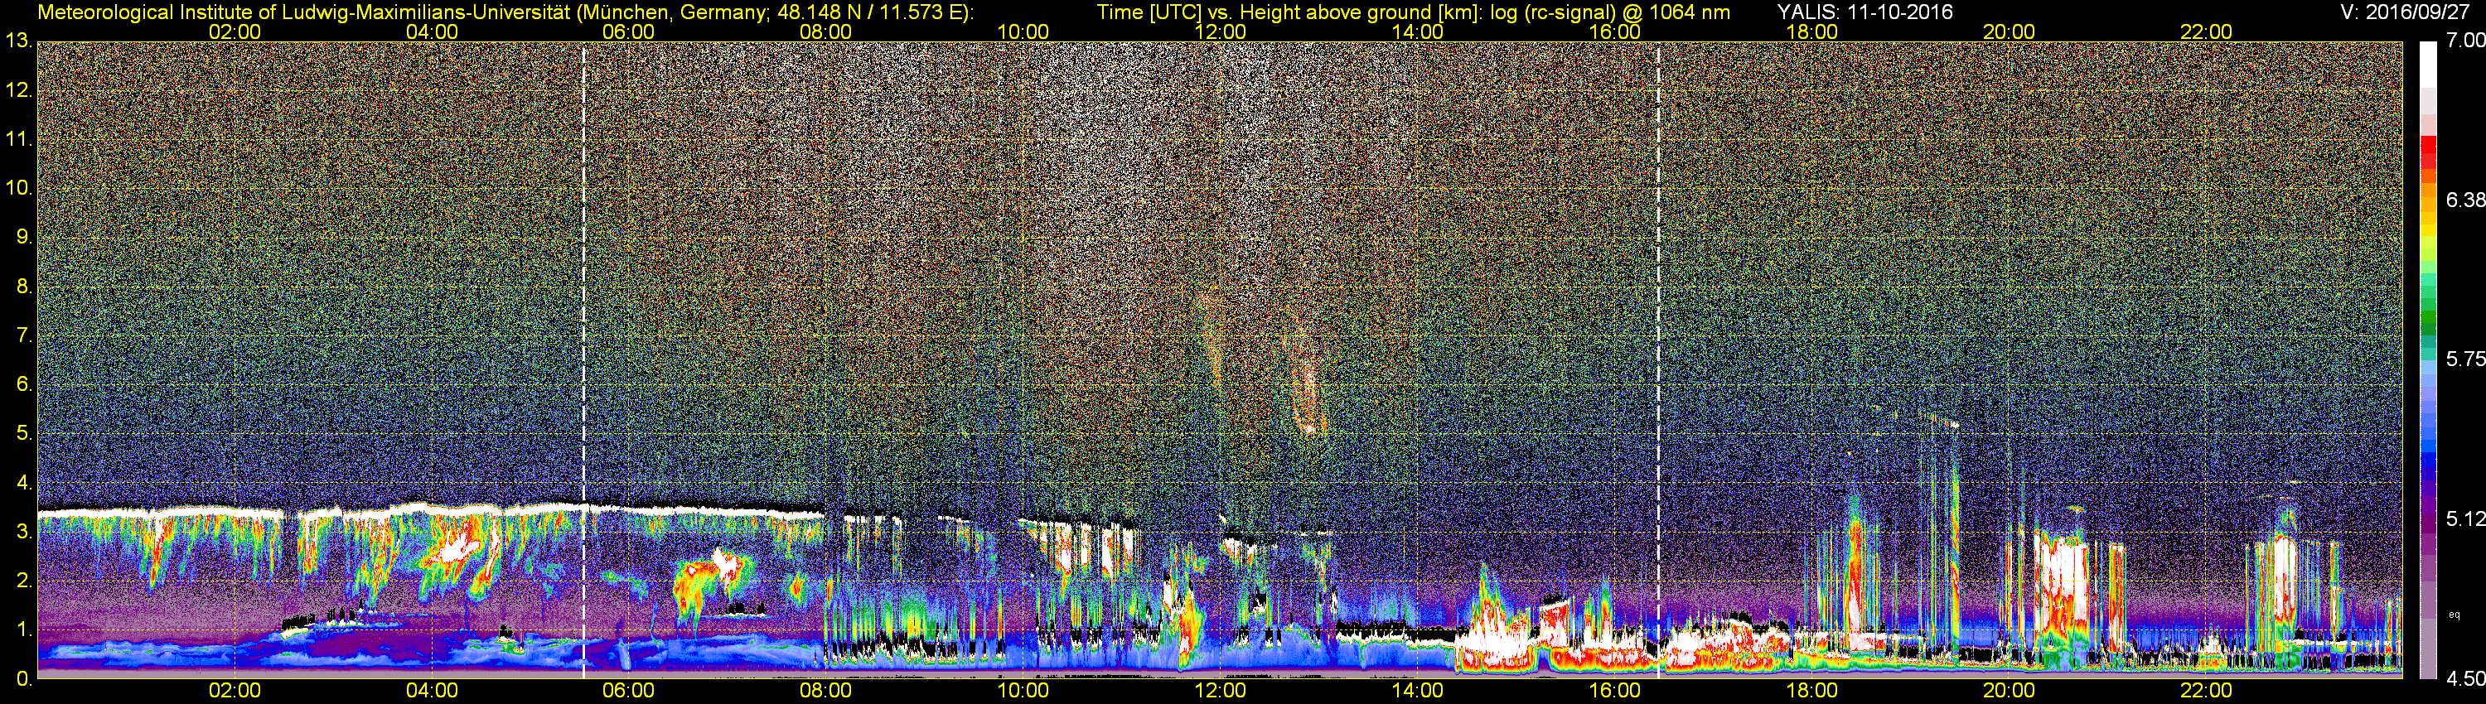Image resolution: width=2486 pixels, height=704 pixels.
Task: Click the 5.75 color scale value
Action: pyautogui.click(x=2464, y=359)
